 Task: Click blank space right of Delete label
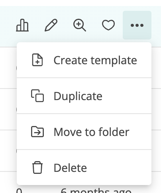coord(118,167)
